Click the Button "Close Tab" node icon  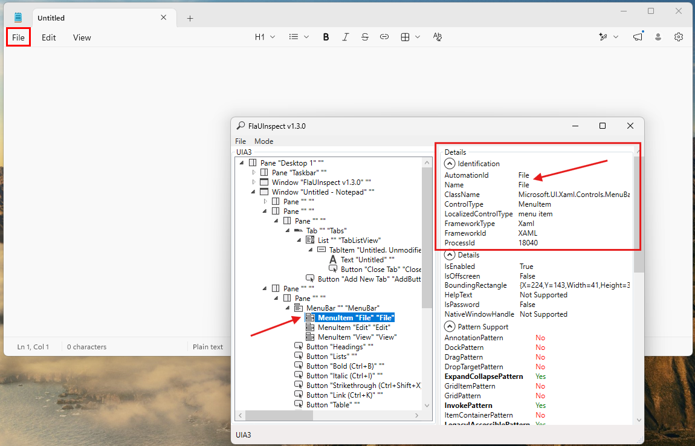pos(334,269)
